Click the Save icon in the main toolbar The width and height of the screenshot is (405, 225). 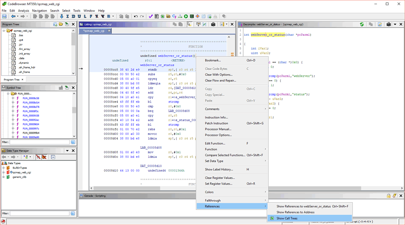pyautogui.click(x=4, y=16)
